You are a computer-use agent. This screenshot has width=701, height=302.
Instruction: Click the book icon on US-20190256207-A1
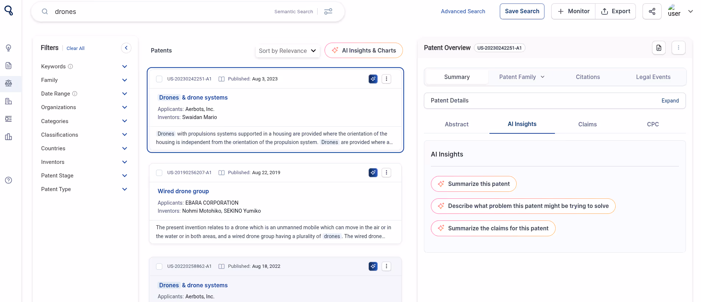tap(222, 173)
